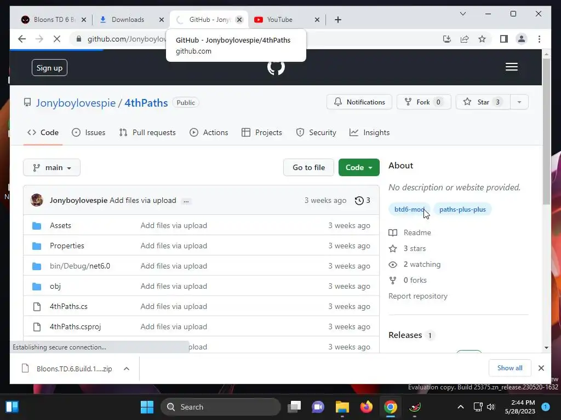Expand the green Code dropdown

coord(359,167)
